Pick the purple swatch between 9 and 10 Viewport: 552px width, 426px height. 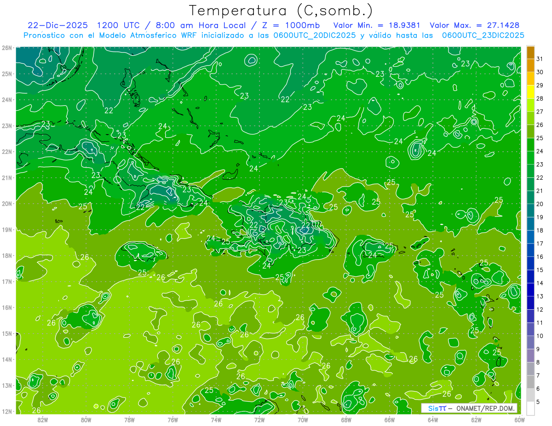point(530,342)
